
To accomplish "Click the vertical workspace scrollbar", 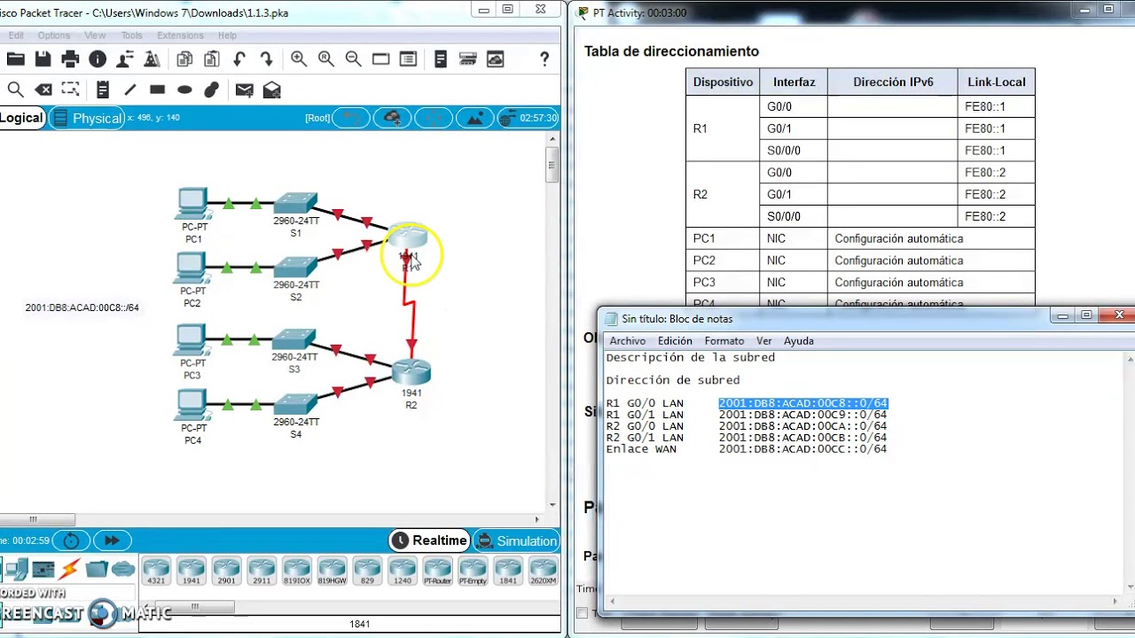I will 552,164.
